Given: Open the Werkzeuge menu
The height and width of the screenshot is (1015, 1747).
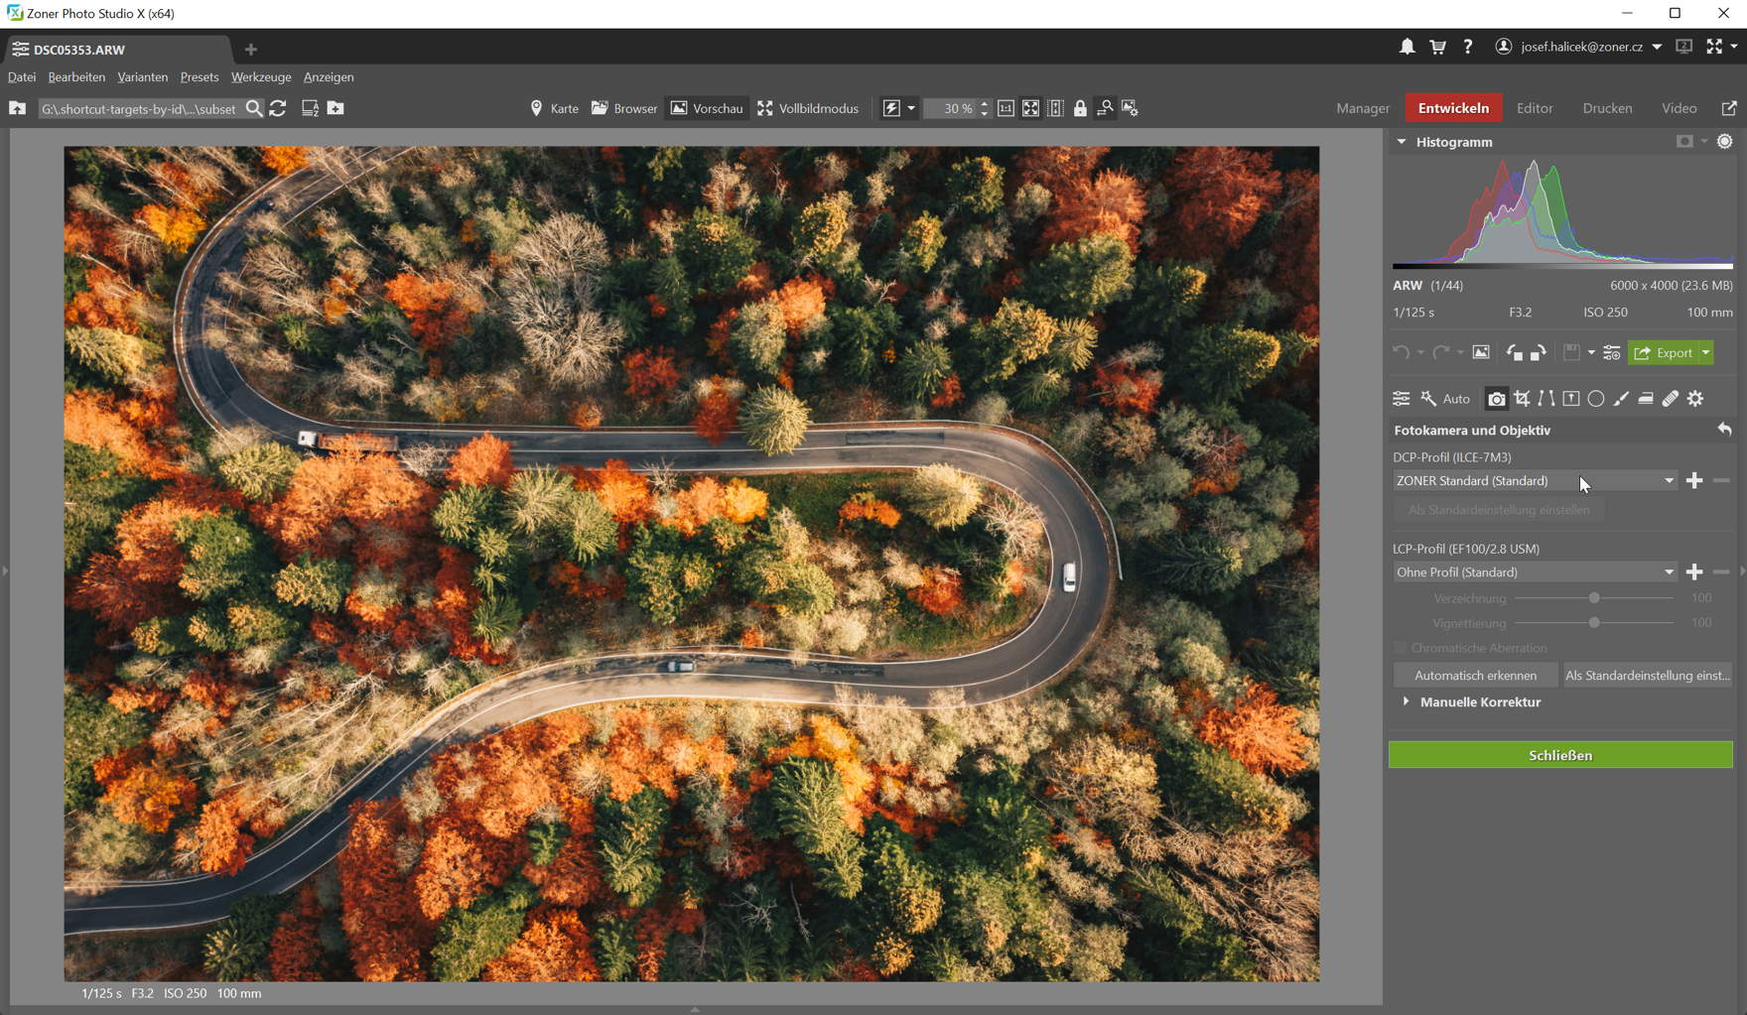Looking at the screenshot, I should [260, 76].
